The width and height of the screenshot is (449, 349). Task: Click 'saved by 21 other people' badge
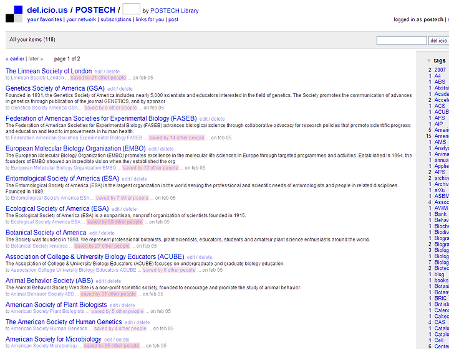click(99, 78)
